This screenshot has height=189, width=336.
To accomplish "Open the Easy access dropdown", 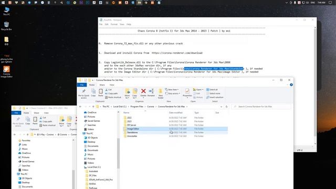I will tap(173, 93).
